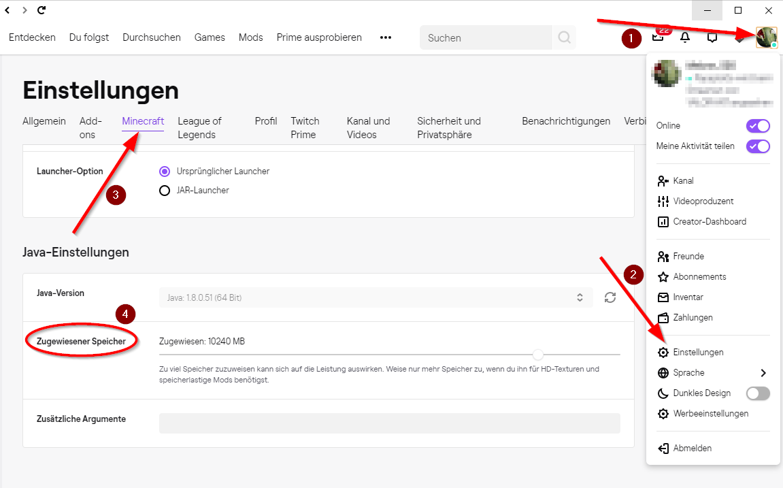Switch to League of Legends tab
The image size is (783, 488).
click(200, 128)
